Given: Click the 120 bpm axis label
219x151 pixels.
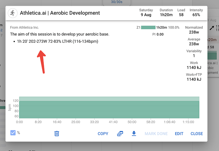Looking at the screenshot, I should 16,101.
